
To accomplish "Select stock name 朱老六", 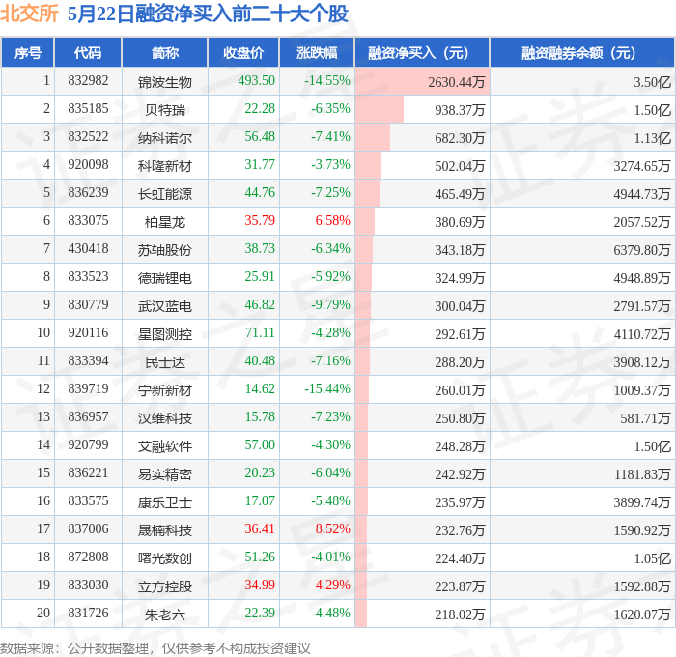I will [165, 614].
